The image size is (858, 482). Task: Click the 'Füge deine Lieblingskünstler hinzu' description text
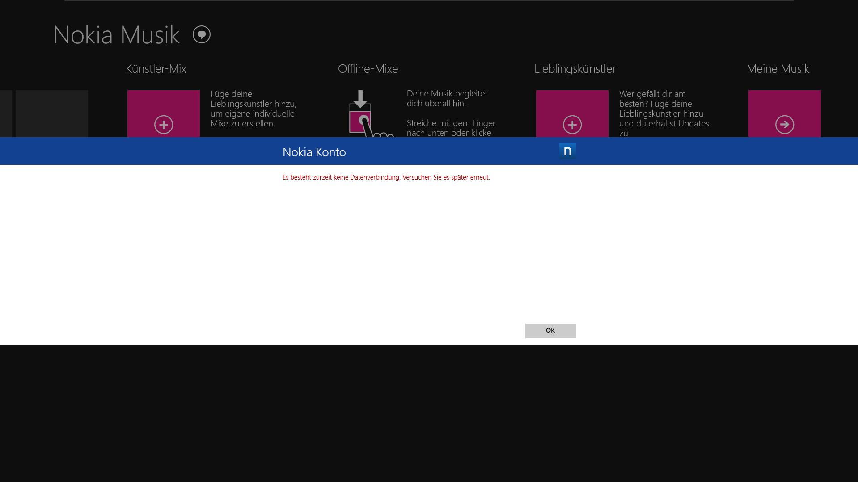click(253, 109)
